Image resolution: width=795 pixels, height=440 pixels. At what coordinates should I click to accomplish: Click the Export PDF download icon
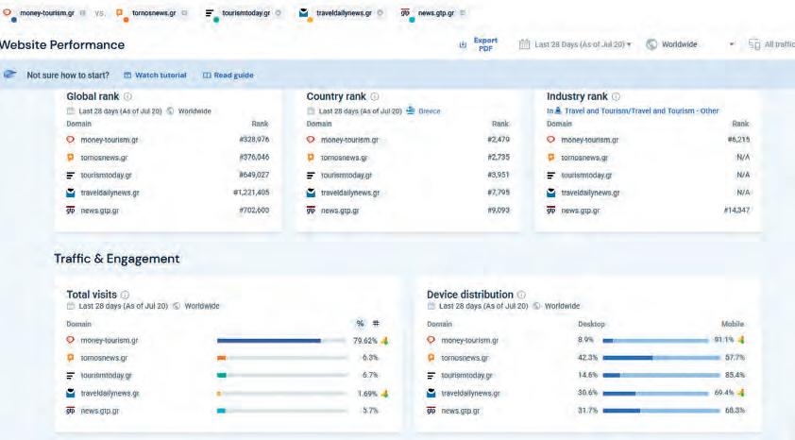coord(463,44)
